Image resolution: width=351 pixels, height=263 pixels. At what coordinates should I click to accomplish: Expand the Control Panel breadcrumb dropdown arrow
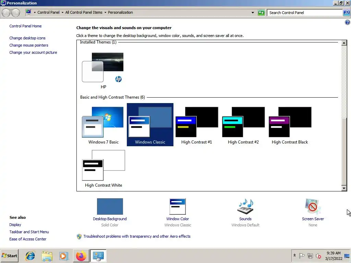point(62,13)
